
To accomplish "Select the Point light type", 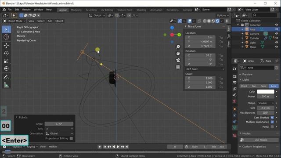I will (244, 86).
